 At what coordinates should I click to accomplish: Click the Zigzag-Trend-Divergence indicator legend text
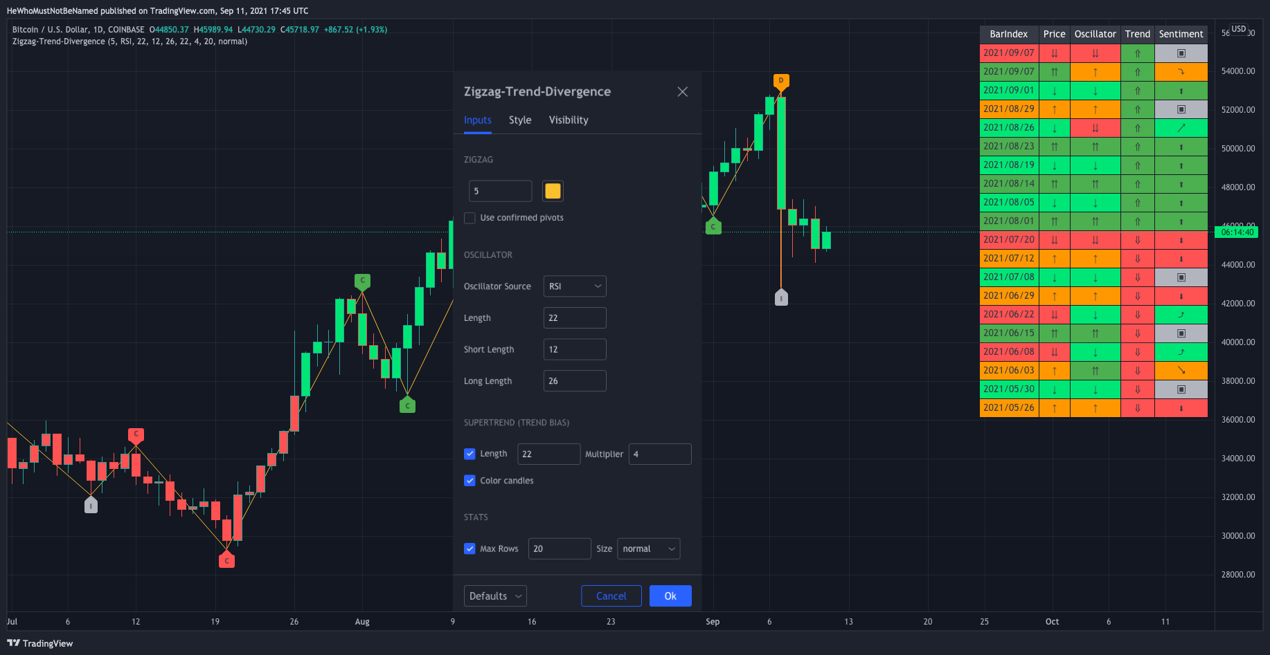point(129,41)
